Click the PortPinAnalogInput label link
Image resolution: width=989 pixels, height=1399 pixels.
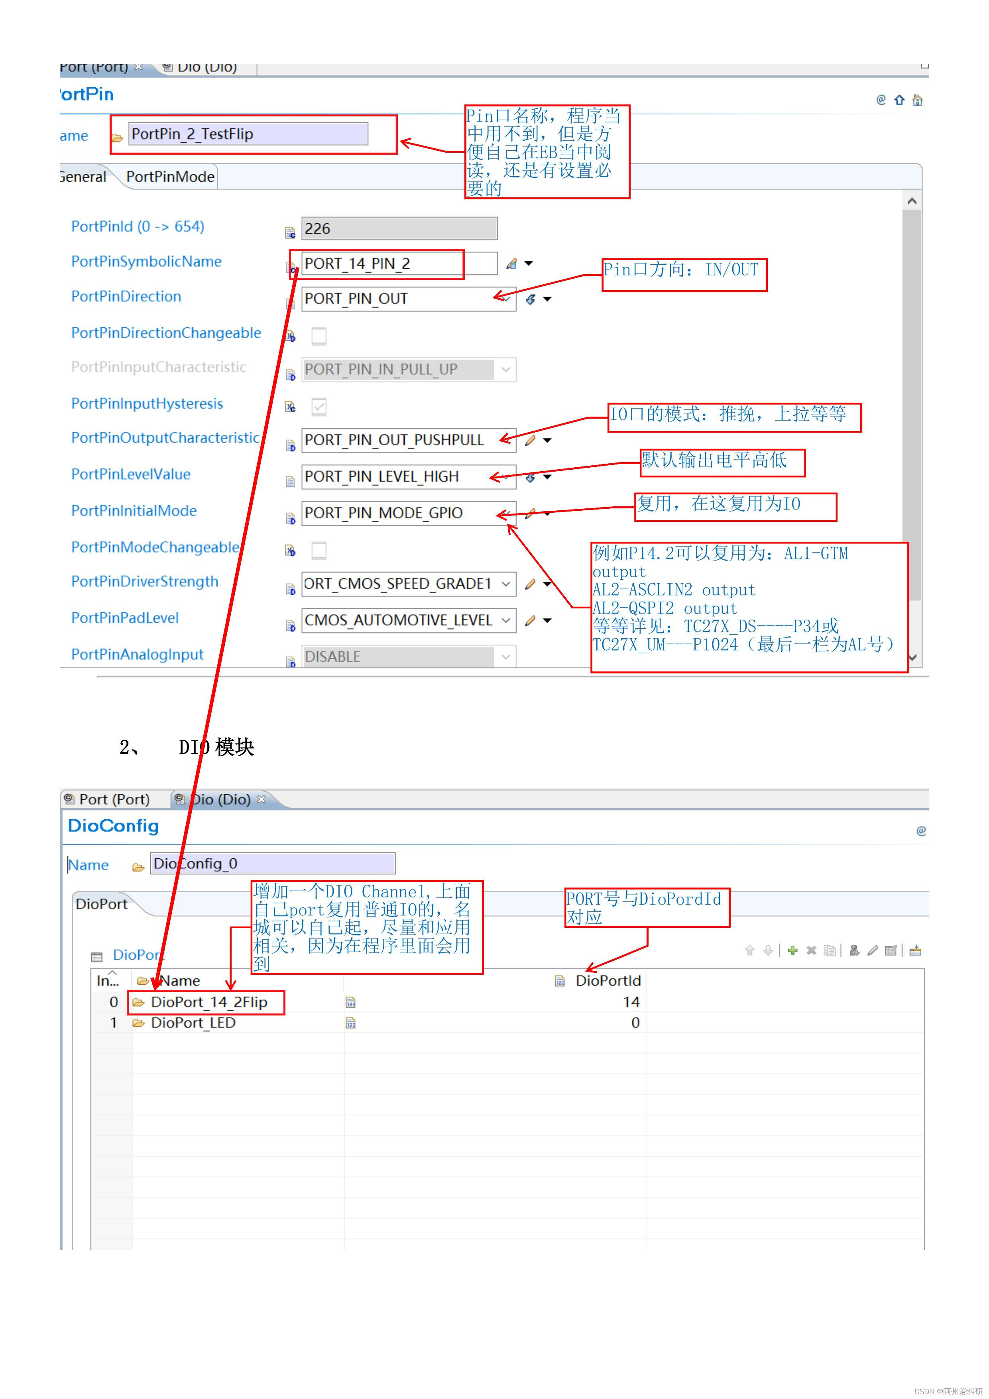(x=138, y=654)
